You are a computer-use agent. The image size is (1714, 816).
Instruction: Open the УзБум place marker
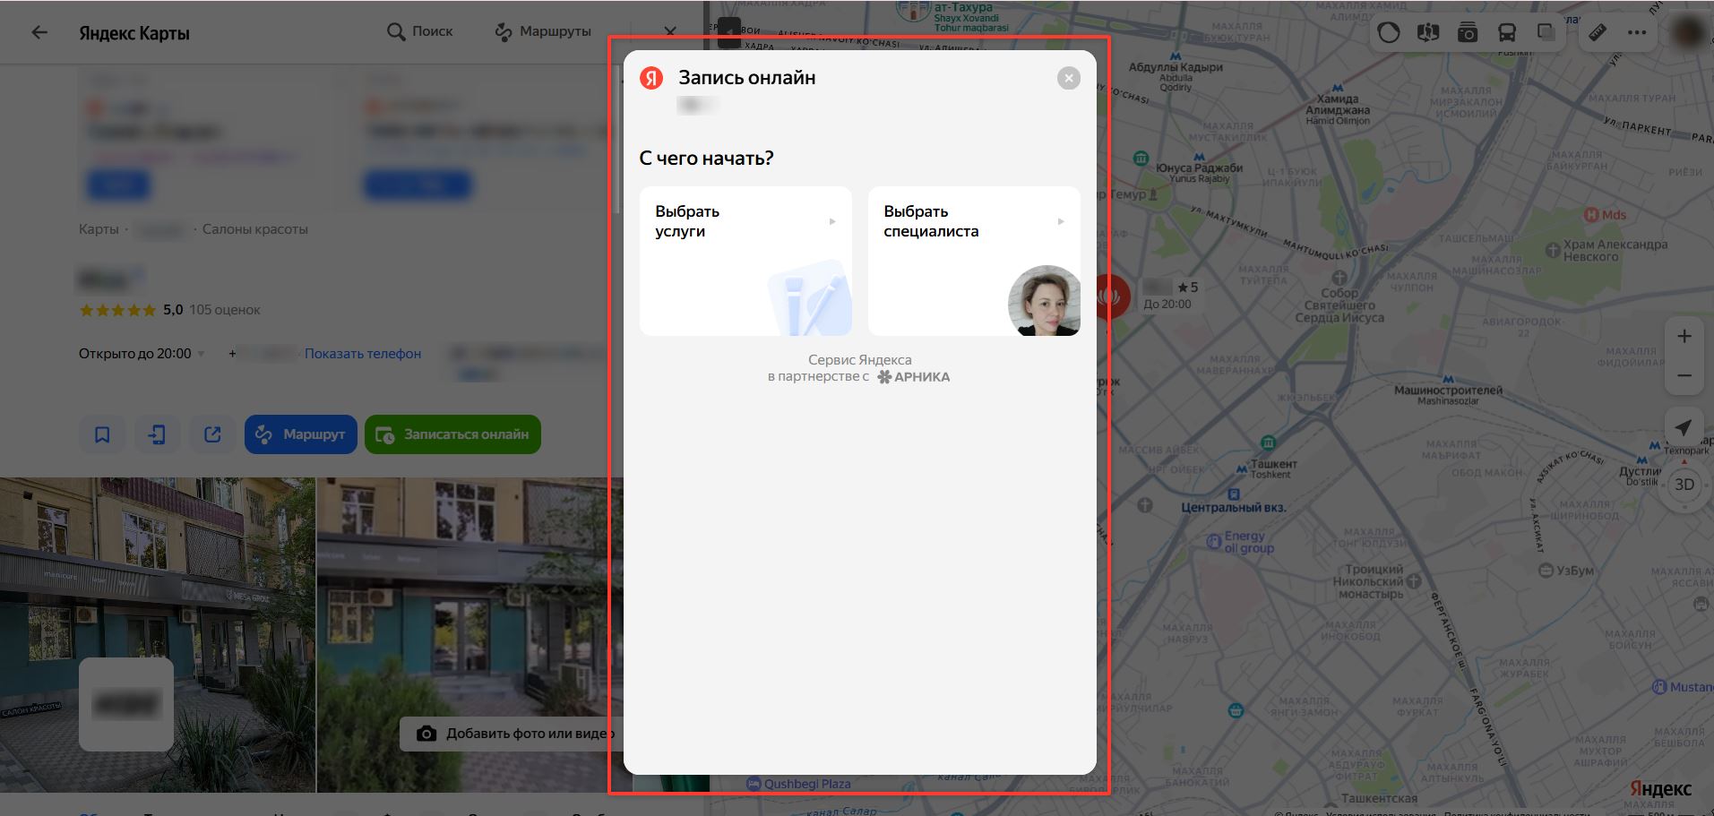[1566, 571]
